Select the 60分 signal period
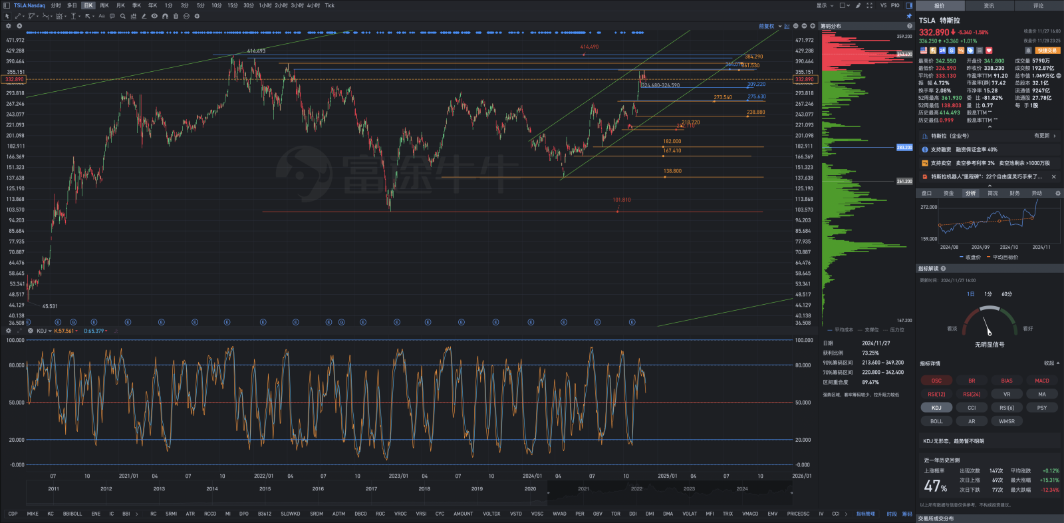The width and height of the screenshot is (1064, 523). click(1007, 294)
